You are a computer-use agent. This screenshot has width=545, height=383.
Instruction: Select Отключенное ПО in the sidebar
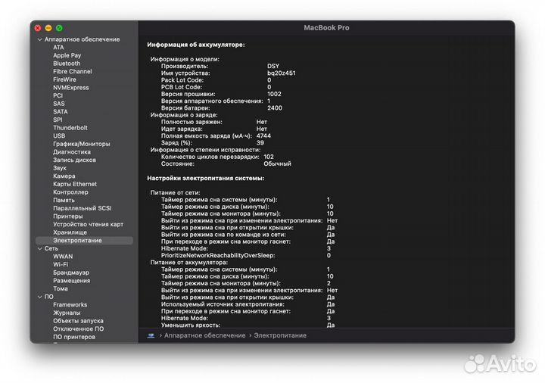click(78, 329)
